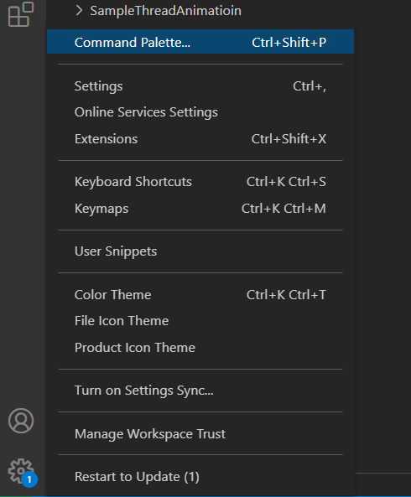The height and width of the screenshot is (497, 411).
Task: Click the update badge on Manage gear
Action: coord(29,479)
